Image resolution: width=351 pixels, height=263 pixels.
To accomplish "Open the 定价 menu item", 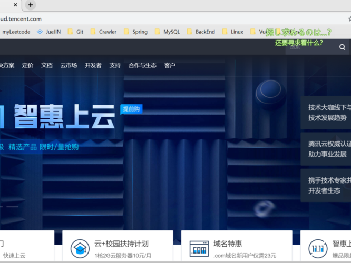I will coord(27,65).
